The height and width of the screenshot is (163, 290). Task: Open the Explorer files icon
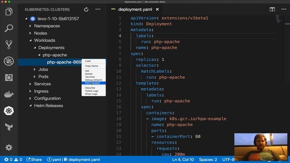pyautogui.click(x=9, y=12)
